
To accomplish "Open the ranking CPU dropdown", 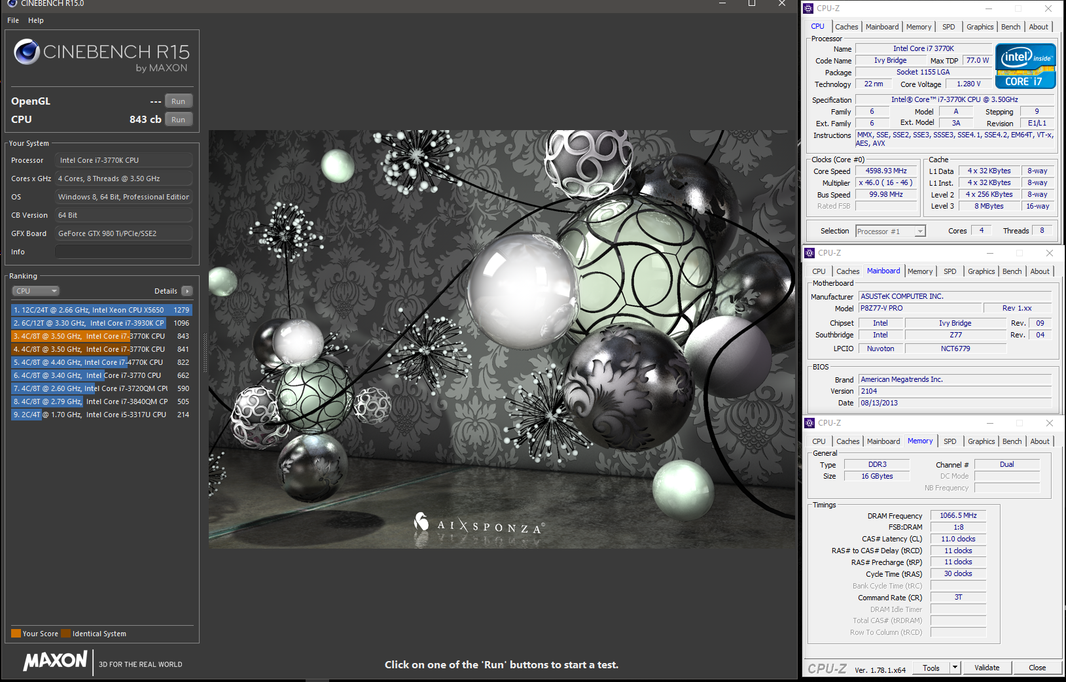I will click(36, 291).
